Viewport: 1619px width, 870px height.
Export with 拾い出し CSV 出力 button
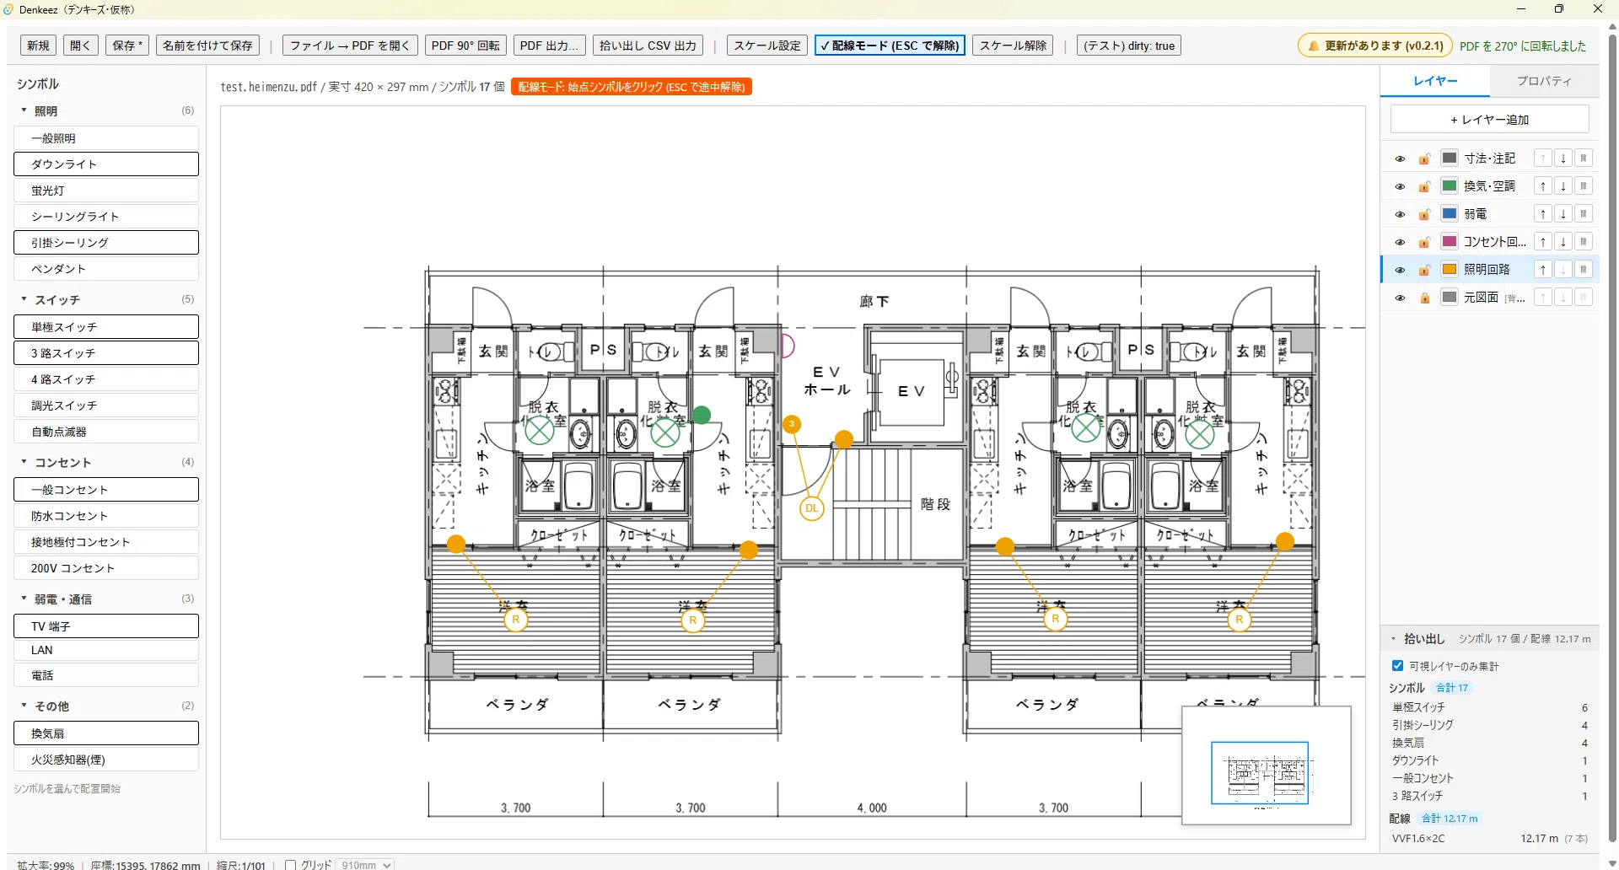[648, 46]
